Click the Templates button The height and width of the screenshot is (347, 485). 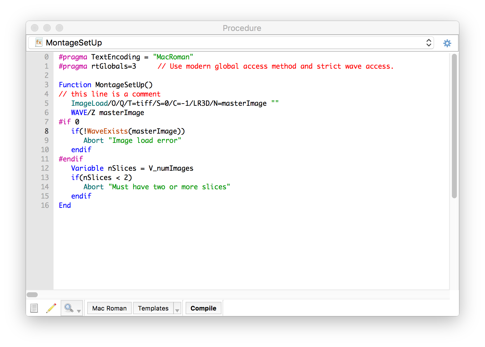pos(153,308)
